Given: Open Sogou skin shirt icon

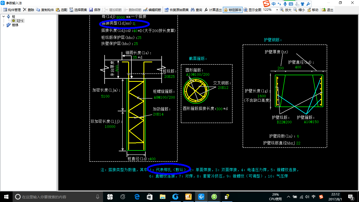Looking at the screenshot, I should coord(302,4).
